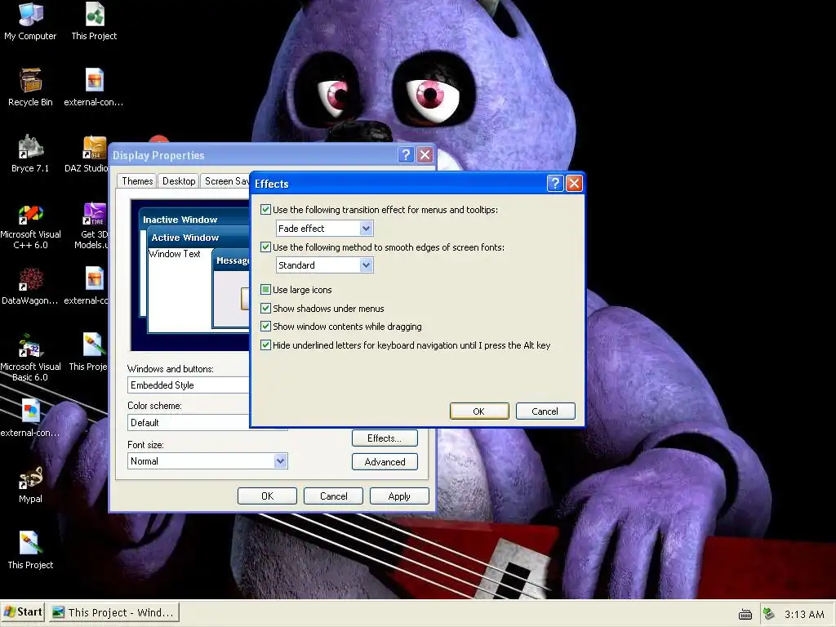Switch to the Desktop tab
Viewport: 836px width, 627px height.
pyautogui.click(x=179, y=181)
